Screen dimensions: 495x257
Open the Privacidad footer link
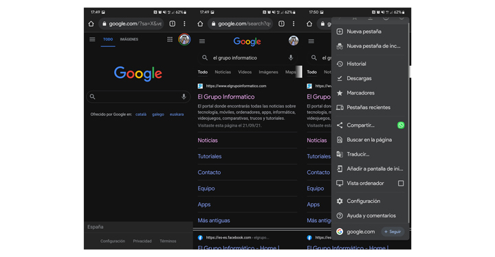142,241
